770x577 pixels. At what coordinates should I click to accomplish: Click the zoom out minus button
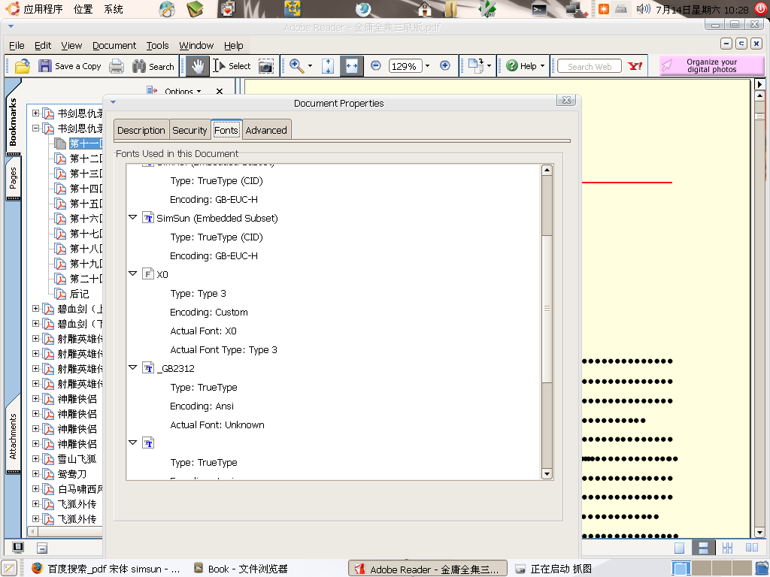(376, 65)
